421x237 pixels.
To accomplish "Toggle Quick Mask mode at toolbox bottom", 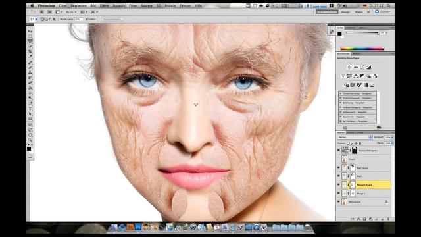I will point(30,156).
